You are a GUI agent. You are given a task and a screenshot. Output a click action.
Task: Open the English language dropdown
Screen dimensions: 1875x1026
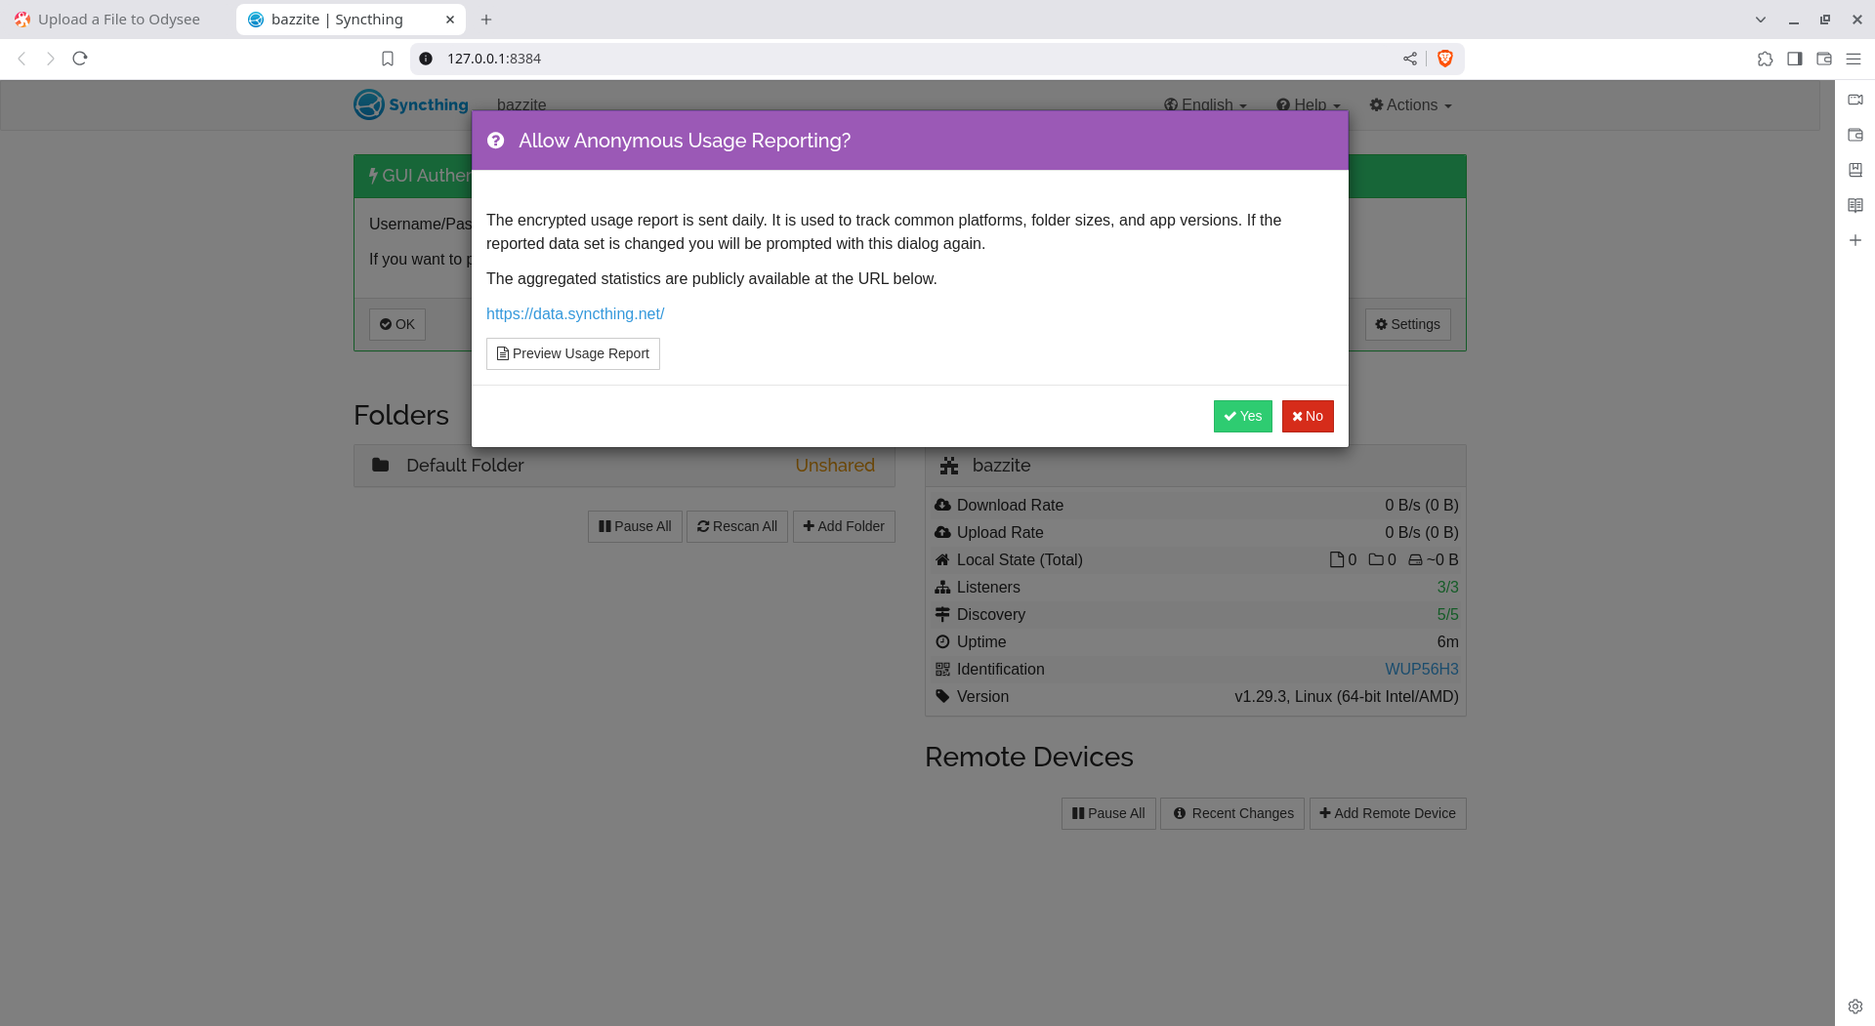click(1205, 104)
